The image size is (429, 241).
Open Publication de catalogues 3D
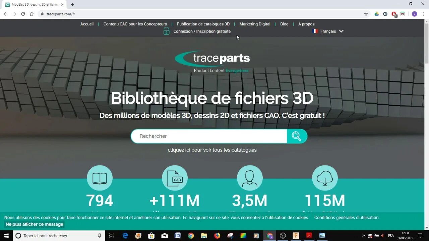[203, 24]
